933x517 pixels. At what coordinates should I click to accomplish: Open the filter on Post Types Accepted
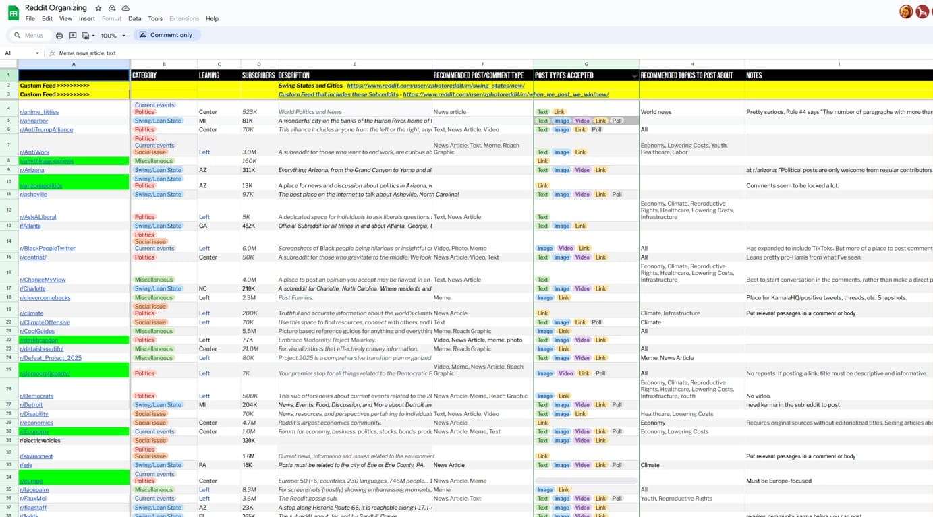(633, 76)
